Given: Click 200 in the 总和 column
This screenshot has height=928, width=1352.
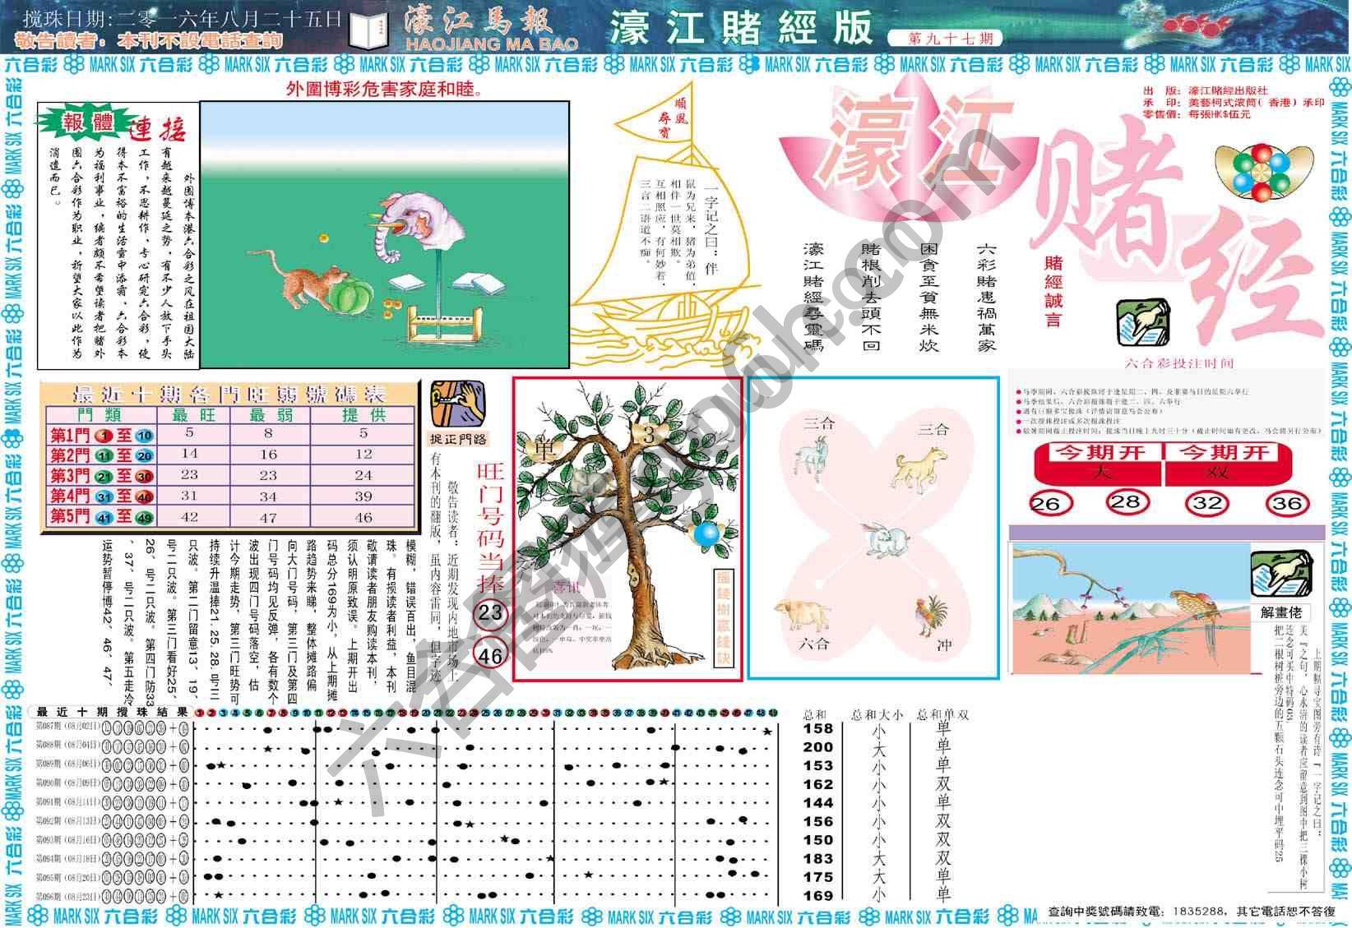Looking at the screenshot, I should click(817, 746).
